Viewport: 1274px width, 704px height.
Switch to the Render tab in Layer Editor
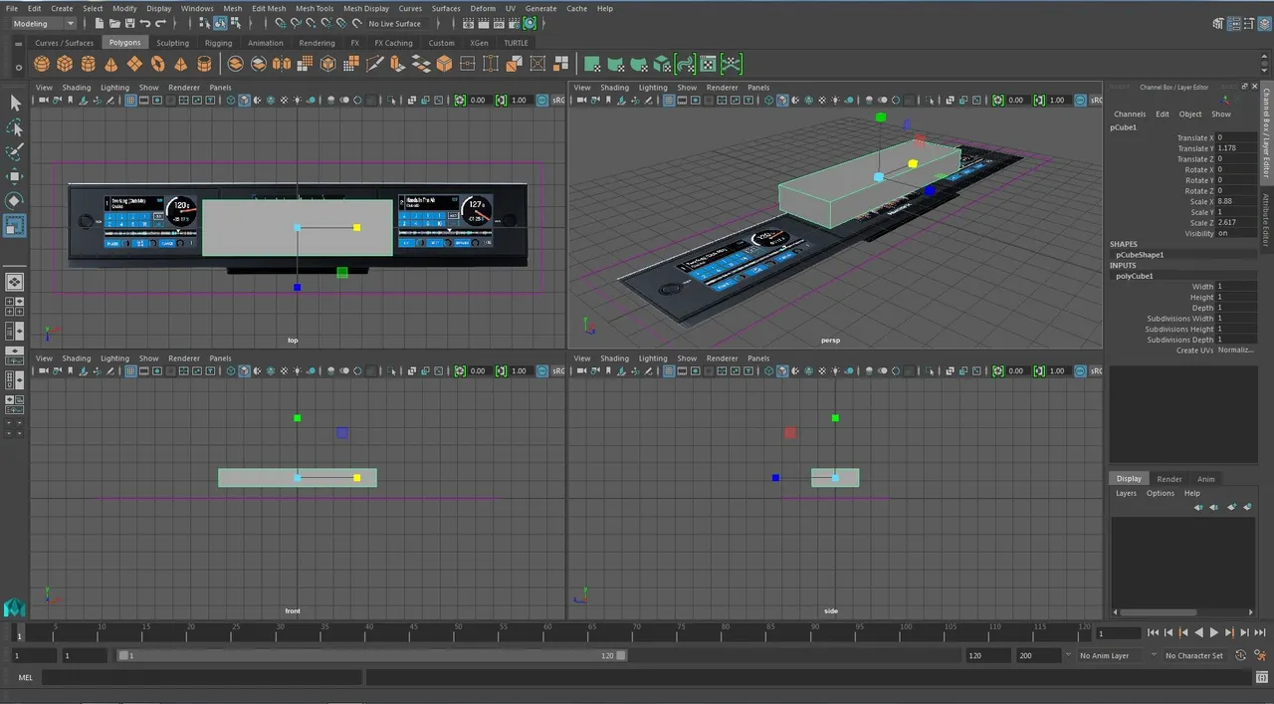1169,479
